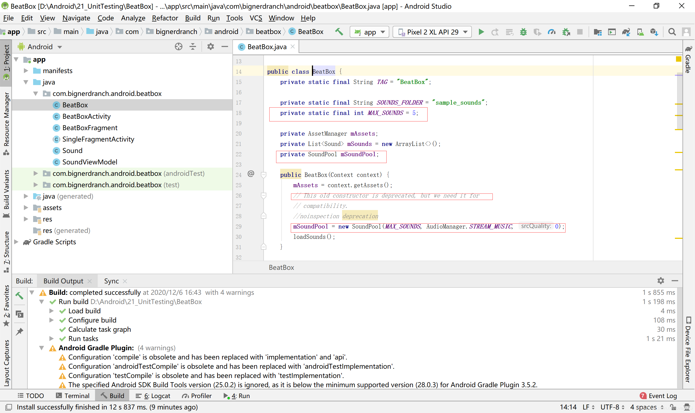Image resolution: width=695 pixels, height=413 pixels.
Task: Open the Profiler gauge toolbar icon
Action: 552,32
